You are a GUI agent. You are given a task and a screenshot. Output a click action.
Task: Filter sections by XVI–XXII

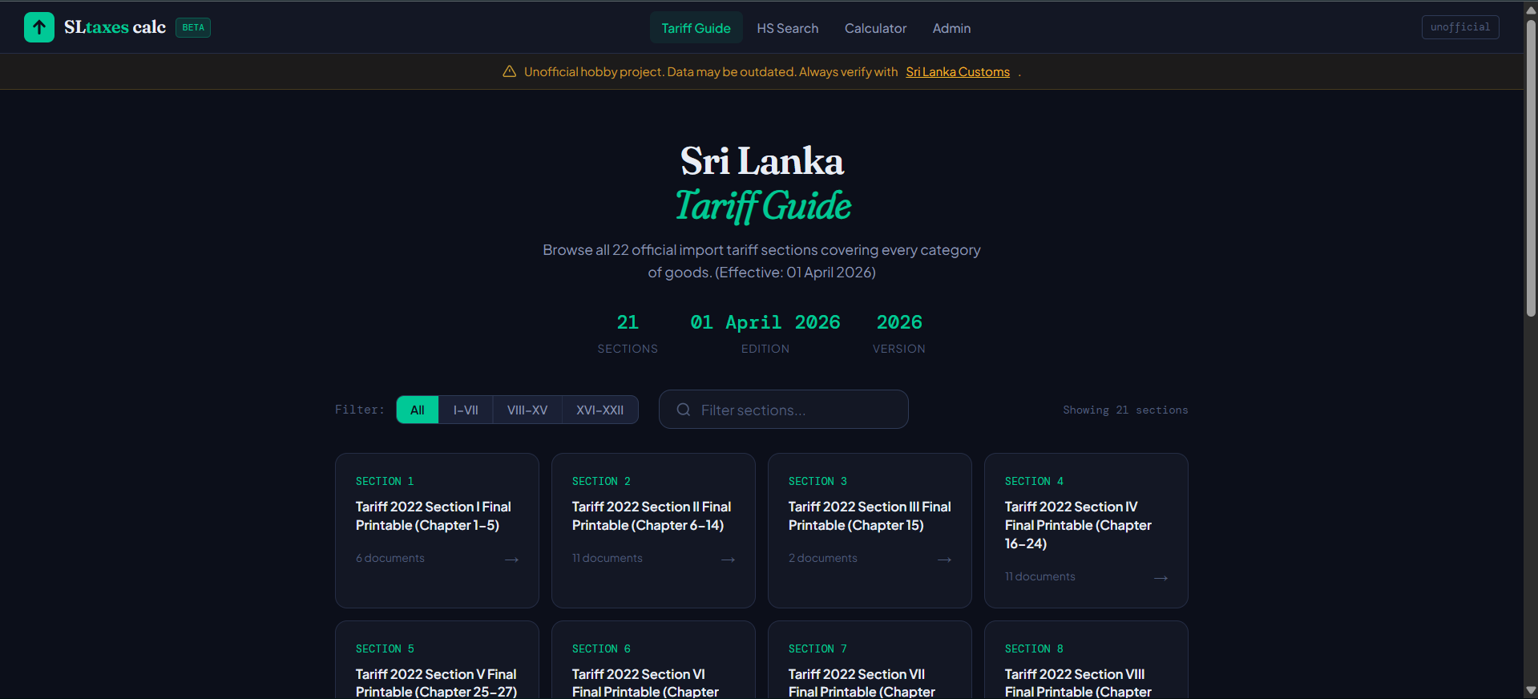[600, 410]
